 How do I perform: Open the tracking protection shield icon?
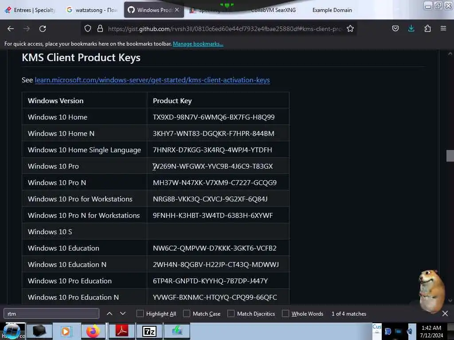click(x=88, y=28)
